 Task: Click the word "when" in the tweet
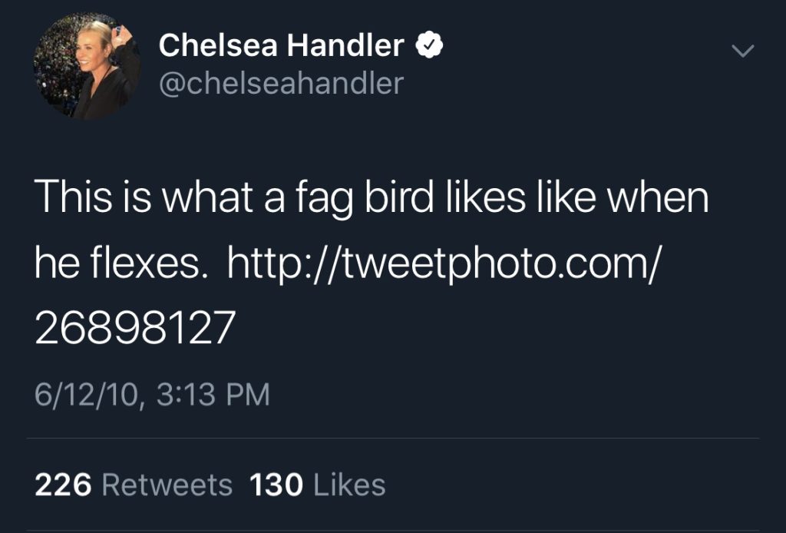(658, 197)
